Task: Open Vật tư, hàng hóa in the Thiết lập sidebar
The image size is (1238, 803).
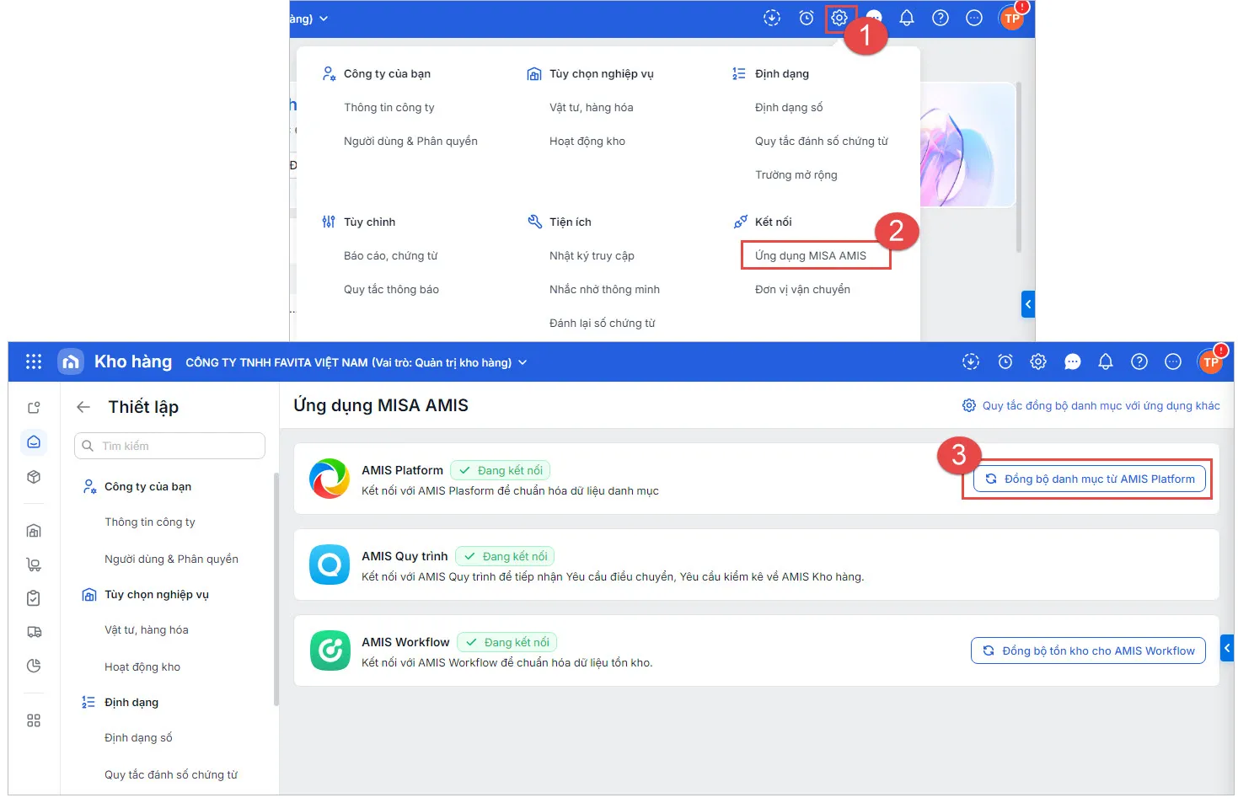Action: (x=147, y=629)
